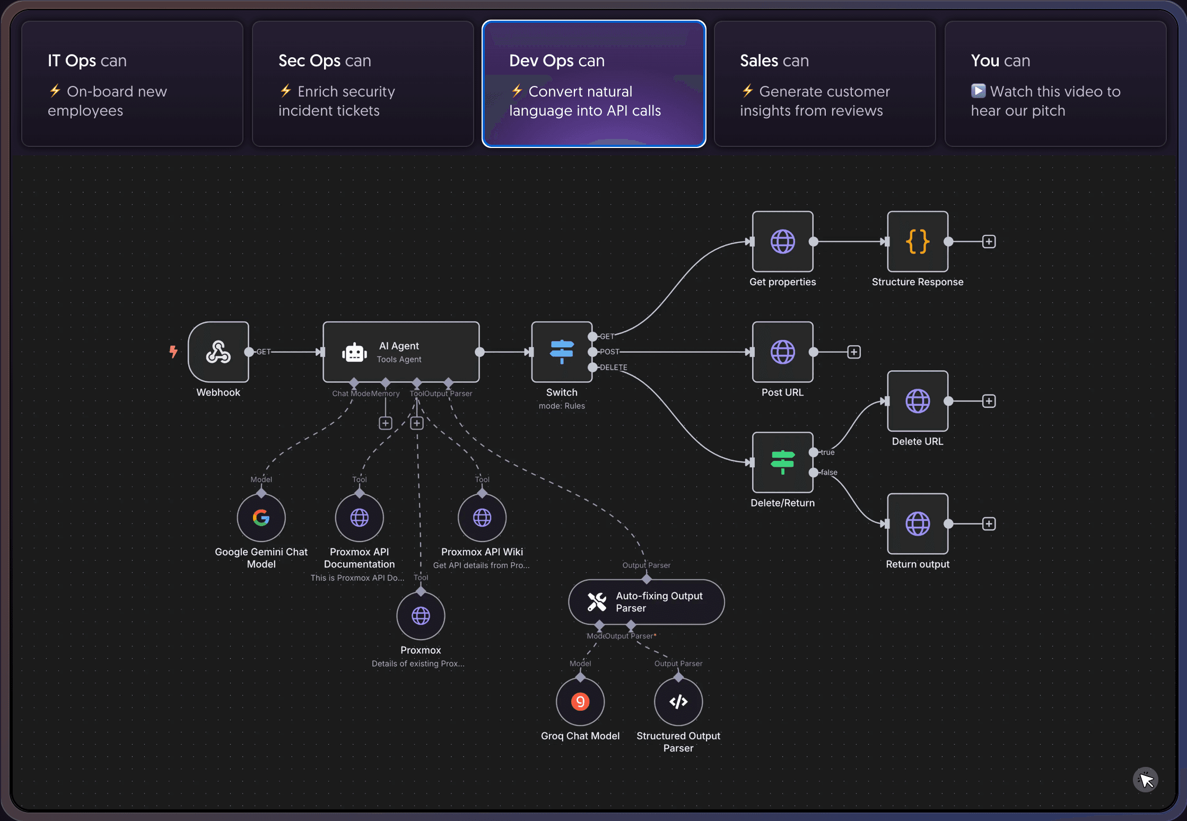The height and width of the screenshot is (821, 1187).
Task: Click the 'Tools Agent' subtitle text
Action: click(x=399, y=359)
